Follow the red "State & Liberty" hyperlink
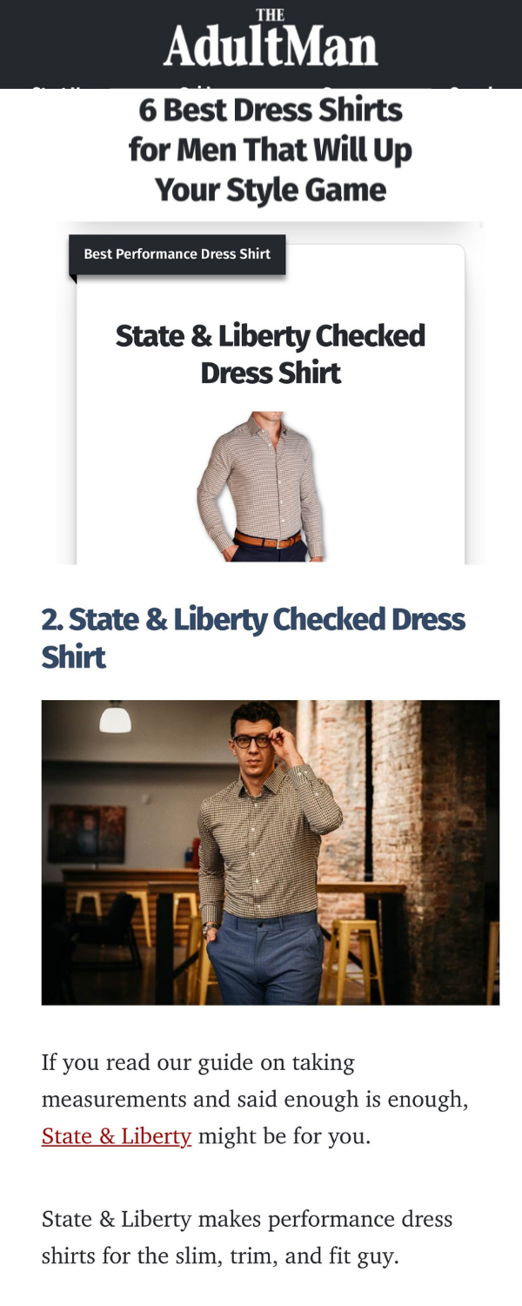Screen dimensions: 522x1306 coord(117,1136)
